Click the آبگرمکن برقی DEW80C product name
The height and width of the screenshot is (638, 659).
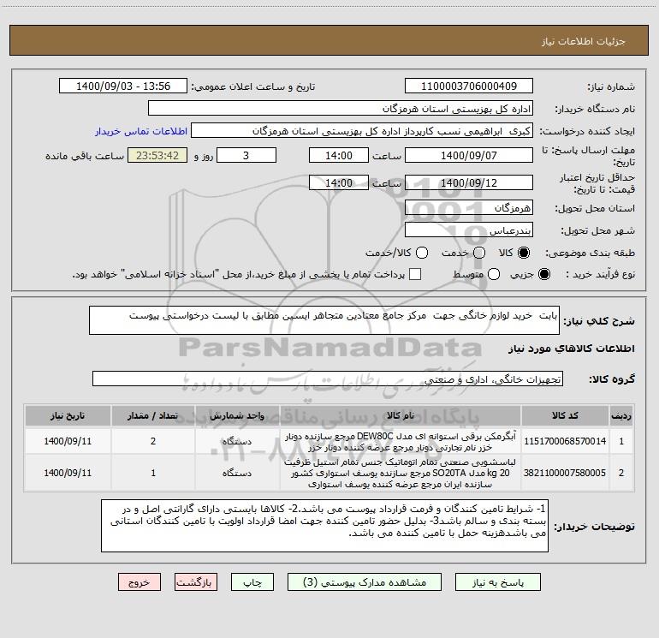point(401,442)
